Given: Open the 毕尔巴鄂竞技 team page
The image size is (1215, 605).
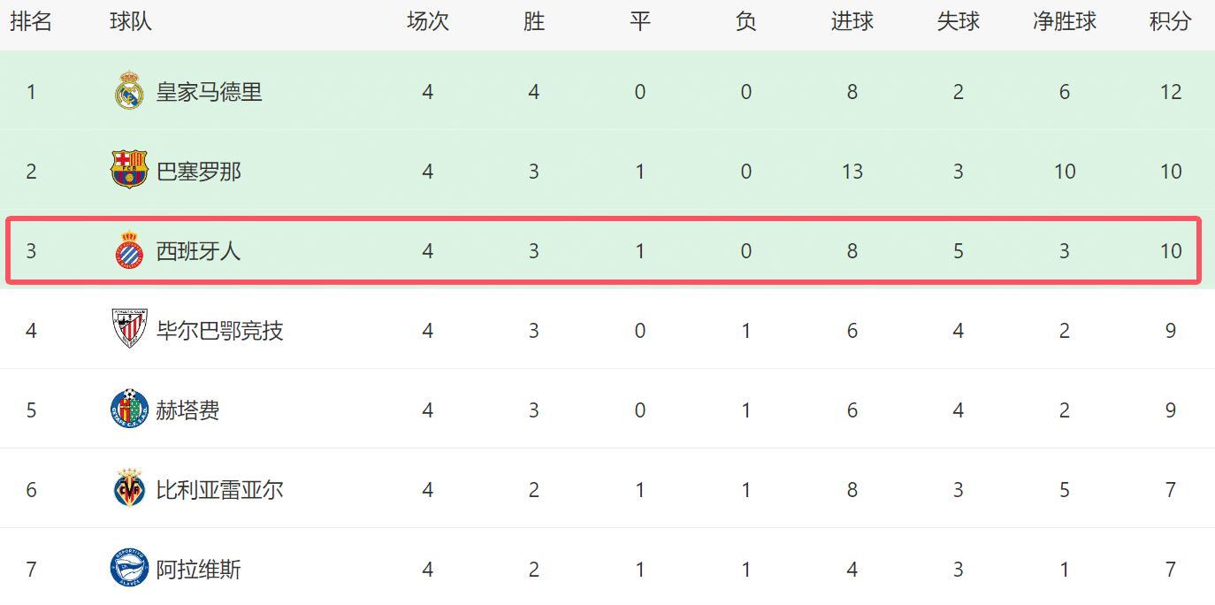Looking at the screenshot, I should (x=219, y=331).
